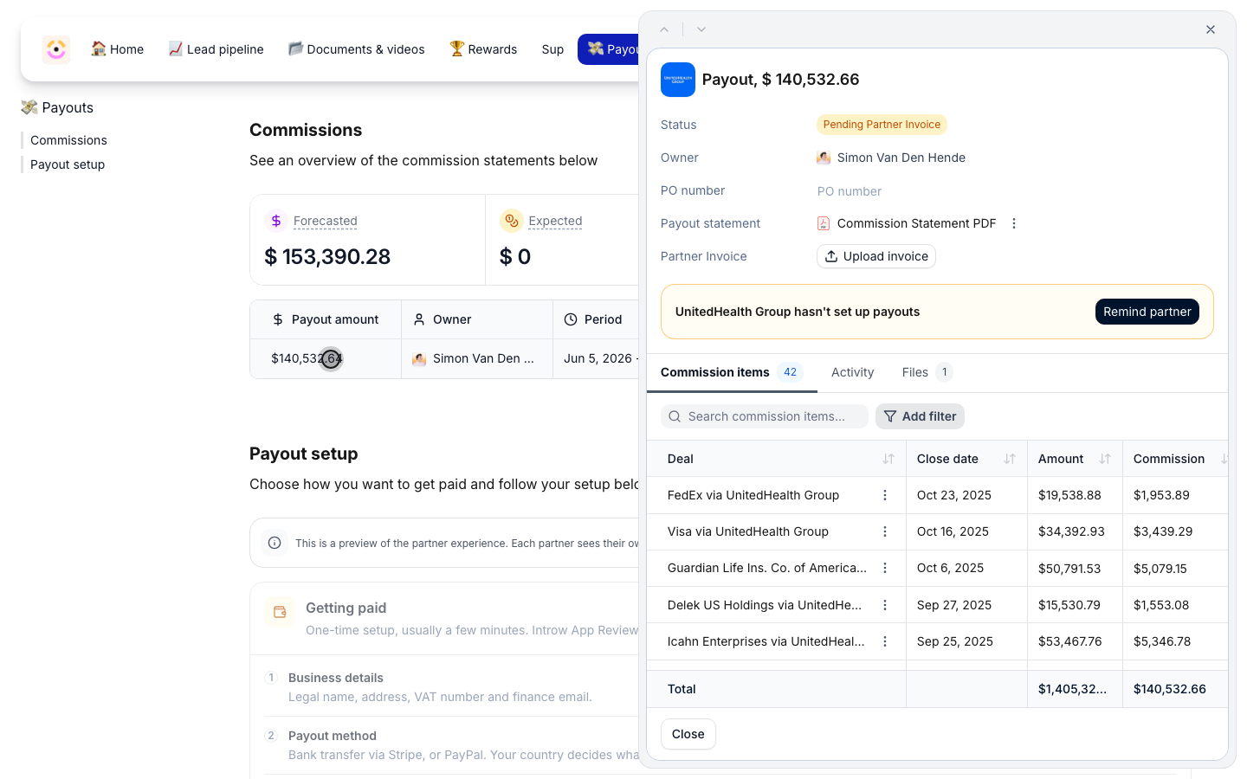Open Delek US Holdings deal
This screenshot has width=1247, height=779.
765,605
